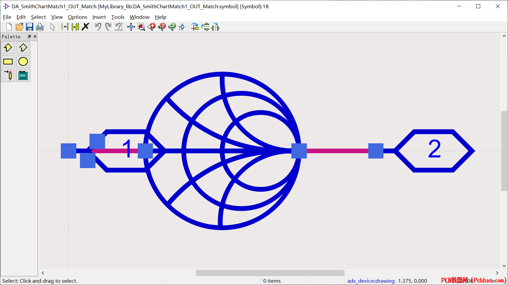Open the Help menu
The width and height of the screenshot is (508, 285).
161,17
